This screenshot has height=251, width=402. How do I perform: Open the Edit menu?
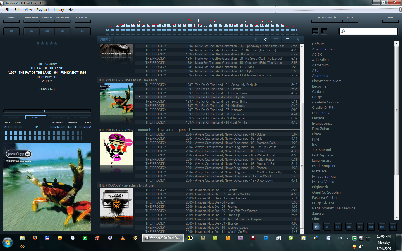pyautogui.click(x=18, y=10)
